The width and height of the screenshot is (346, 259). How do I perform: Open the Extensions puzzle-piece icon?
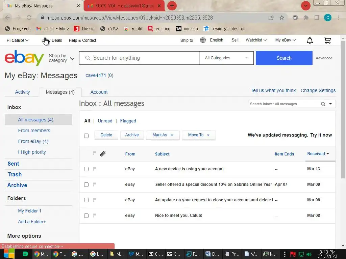coord(306,18)
